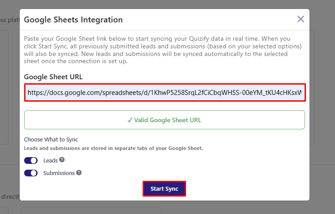The image size is (335, 214).
Task: Toggle the Leads sync switch
Action: click(x=31, y=160)
